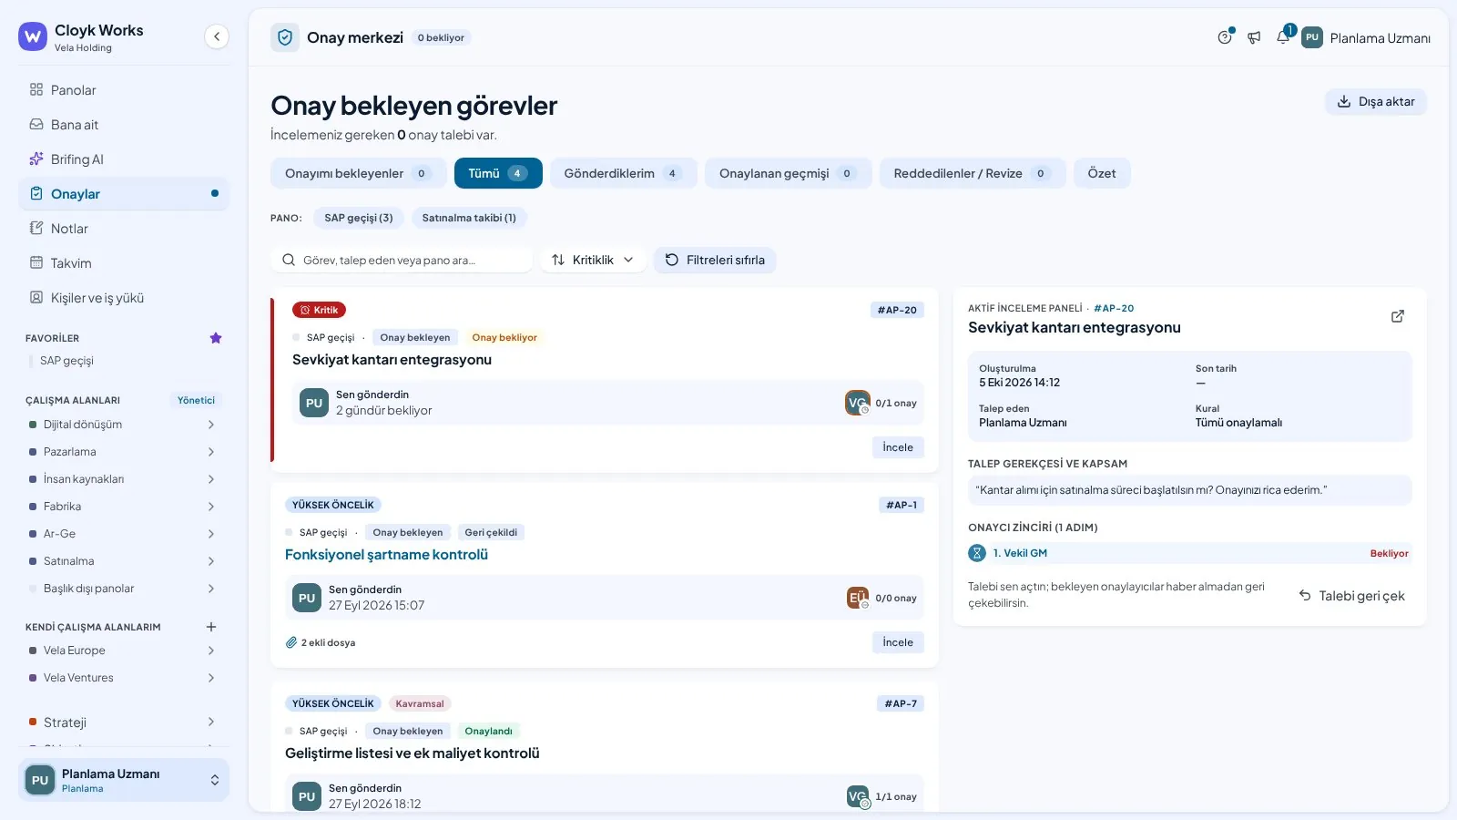
Task: Open Panolar in the sidebar
Action: click(124, 90)
